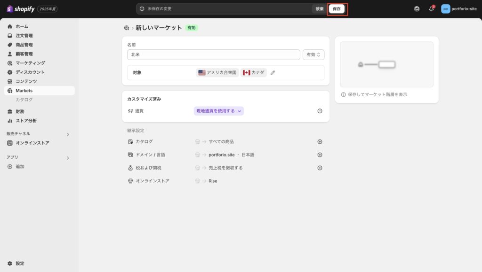Click the notifications bell icon

[x=431, y=9]
